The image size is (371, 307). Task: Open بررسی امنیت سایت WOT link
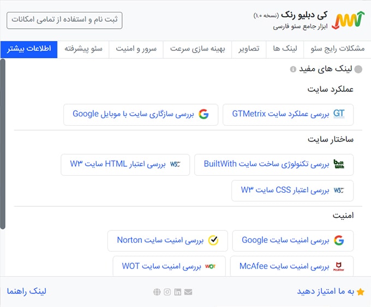[x=169, y=266]
